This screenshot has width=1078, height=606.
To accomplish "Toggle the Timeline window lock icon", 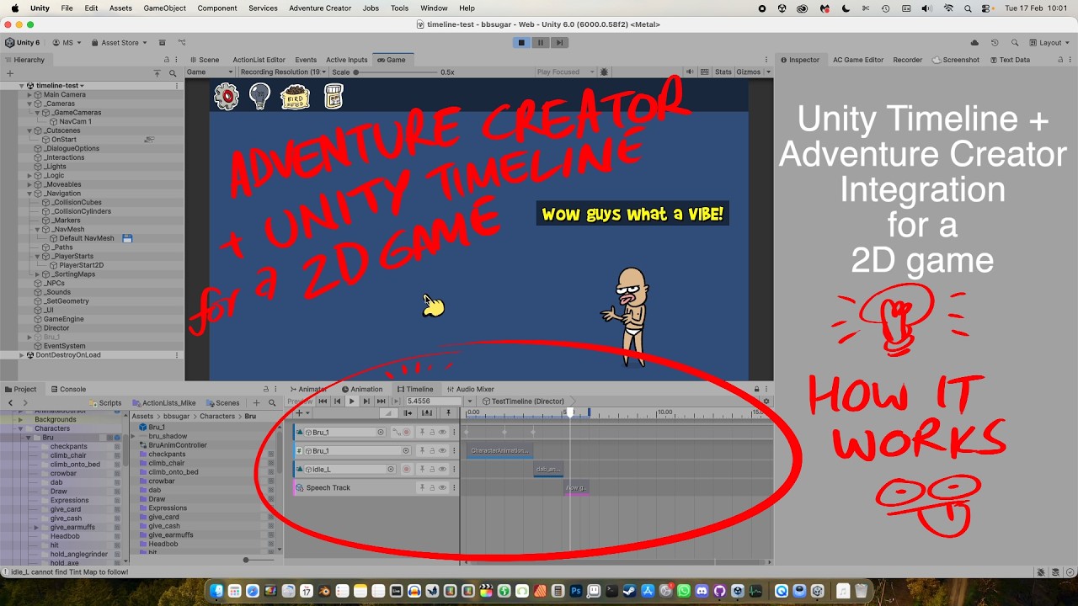I will [x=756, y=390].
